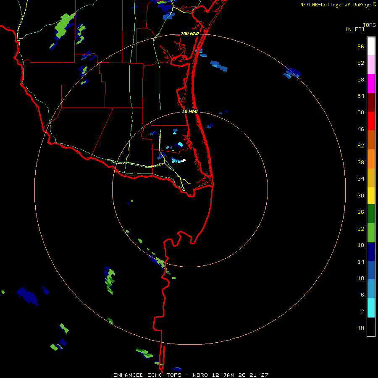Click the dark red segment of the scale
This screenshot has width=378, height=378.
coord(371,102)
